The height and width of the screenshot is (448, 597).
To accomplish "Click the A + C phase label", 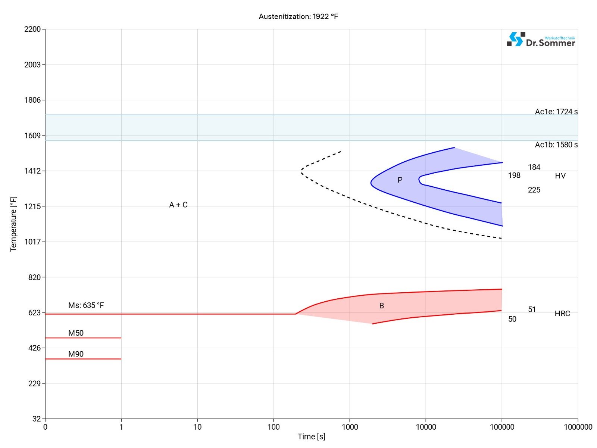I will [x=179, y=205].
